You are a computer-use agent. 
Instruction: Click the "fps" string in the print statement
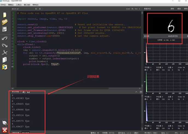click(55, 64)
